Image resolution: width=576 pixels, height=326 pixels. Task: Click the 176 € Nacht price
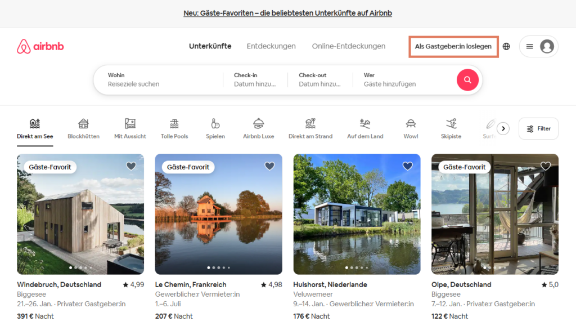pyautogui.click(x=312, y=316)
